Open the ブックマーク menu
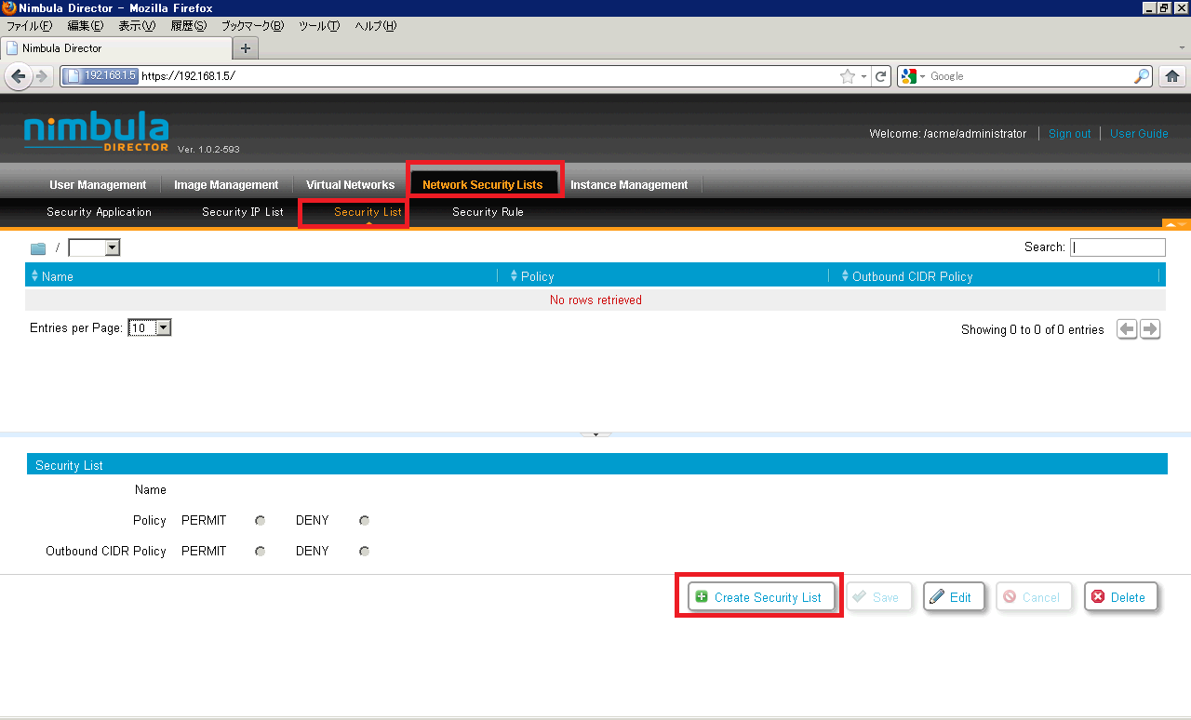The height and width of the screenshot is (720, 1191). point(252,26)
